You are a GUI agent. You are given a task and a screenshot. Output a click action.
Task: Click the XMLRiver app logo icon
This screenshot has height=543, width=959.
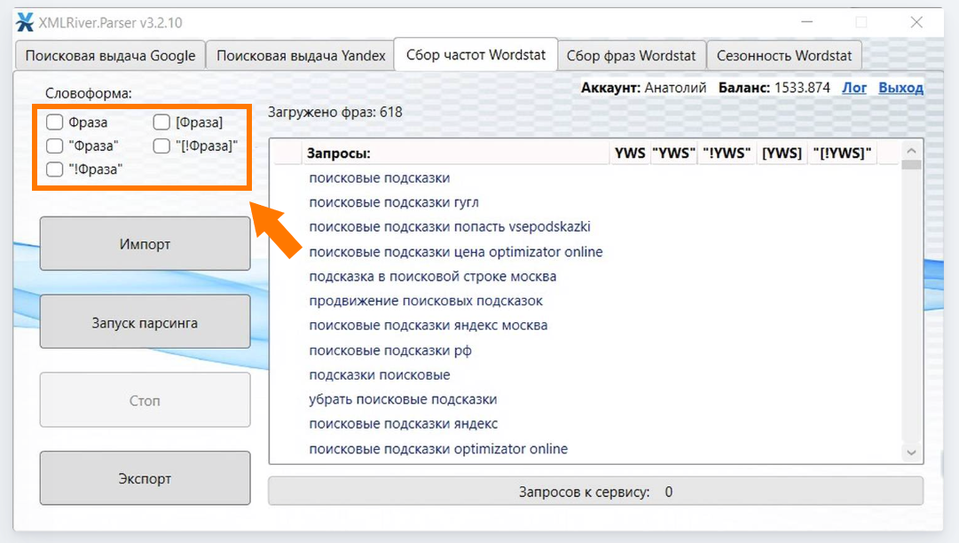25,22
